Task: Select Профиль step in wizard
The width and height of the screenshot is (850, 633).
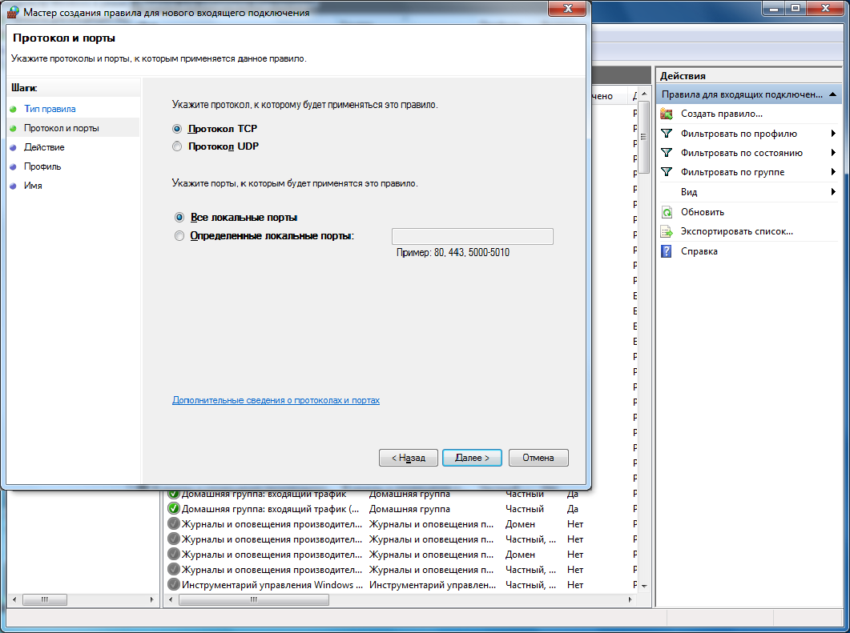Action: (x=42, y=166)
